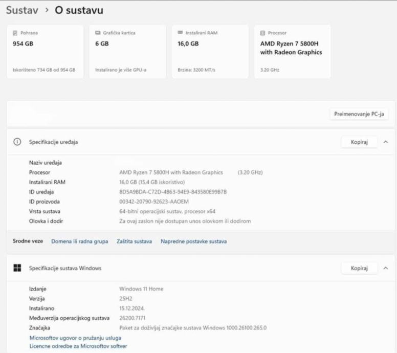Click the Windows logo beside Specifikacije sustava Windows
Viewport: 397px width, 353px height.
(x=17, y=268)
